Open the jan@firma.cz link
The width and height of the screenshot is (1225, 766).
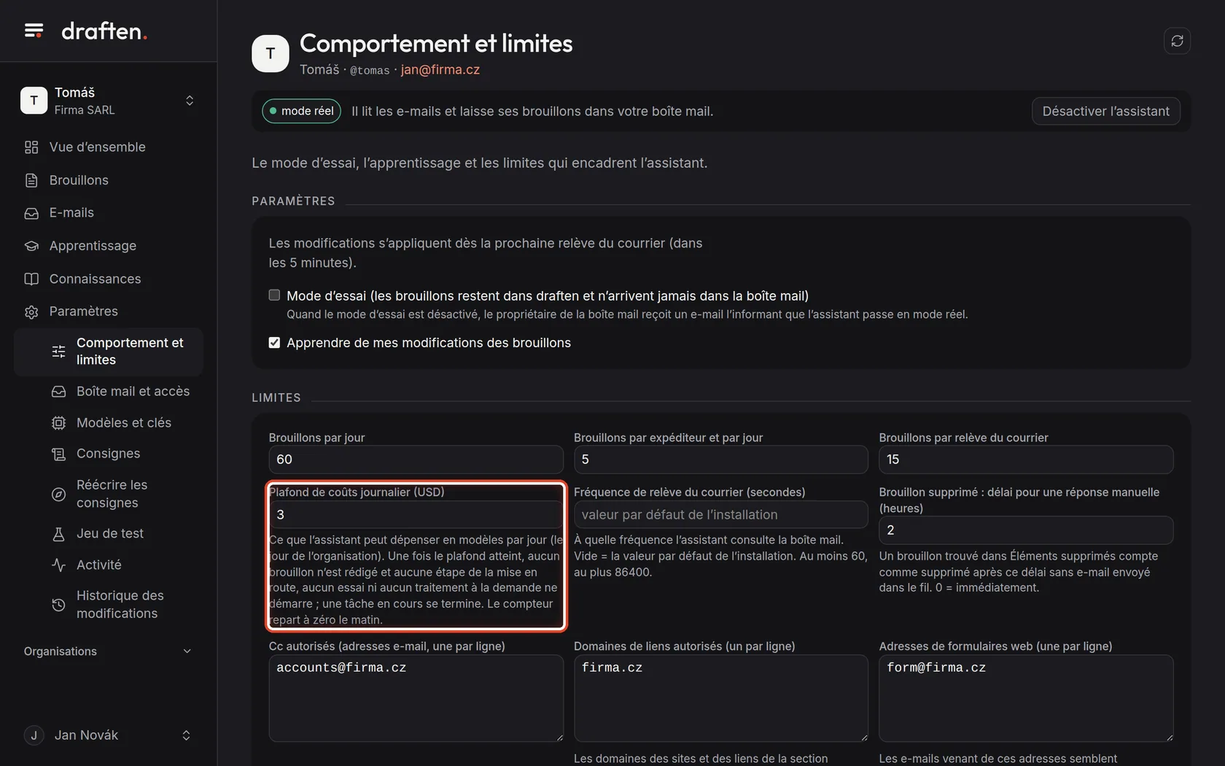[x=440, y=69]
